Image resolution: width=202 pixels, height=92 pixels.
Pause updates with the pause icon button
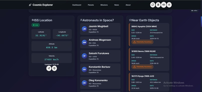[158, 5]
